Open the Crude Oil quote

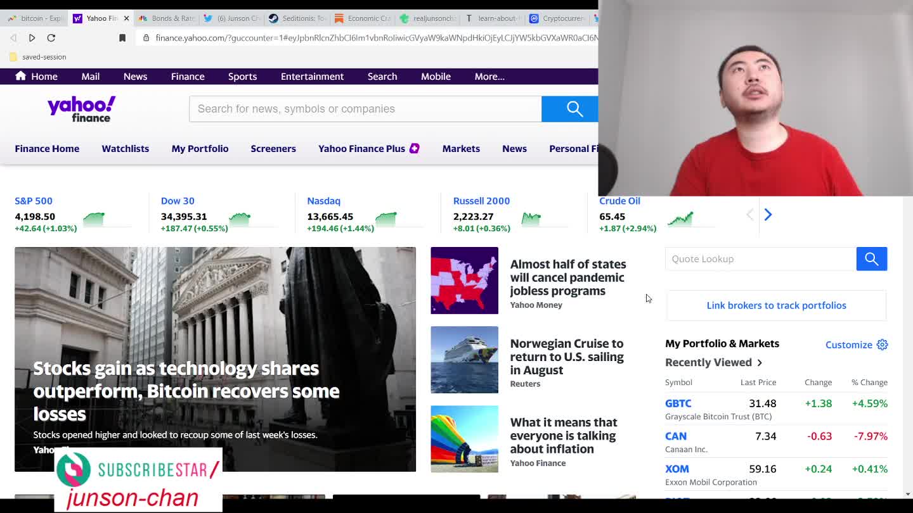(x=619, y=201)
